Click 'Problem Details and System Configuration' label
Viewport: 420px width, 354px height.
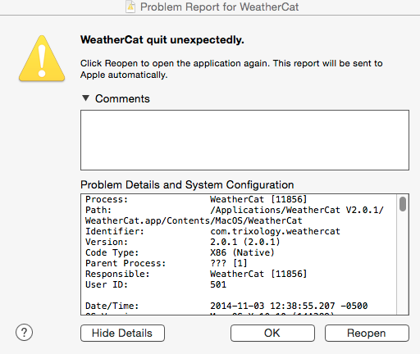(x=187, y=185)
